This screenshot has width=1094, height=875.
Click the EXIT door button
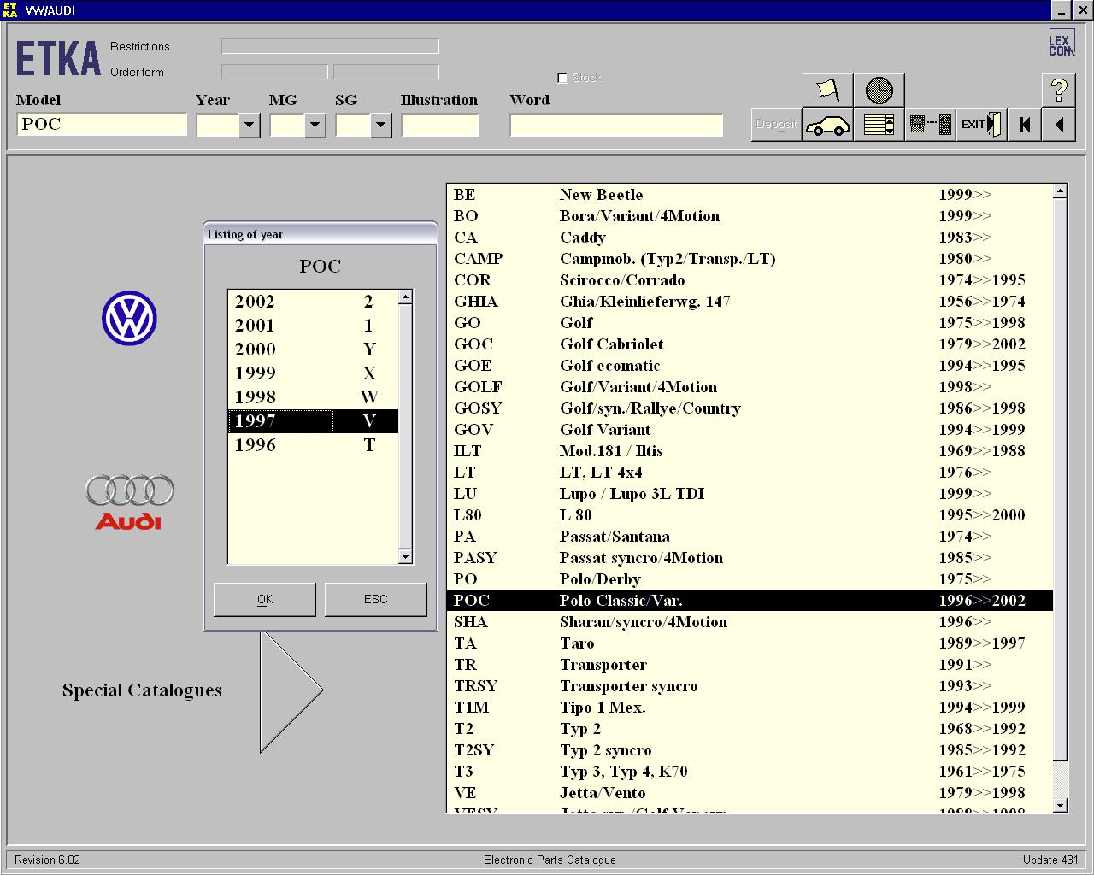pos(980,126)
